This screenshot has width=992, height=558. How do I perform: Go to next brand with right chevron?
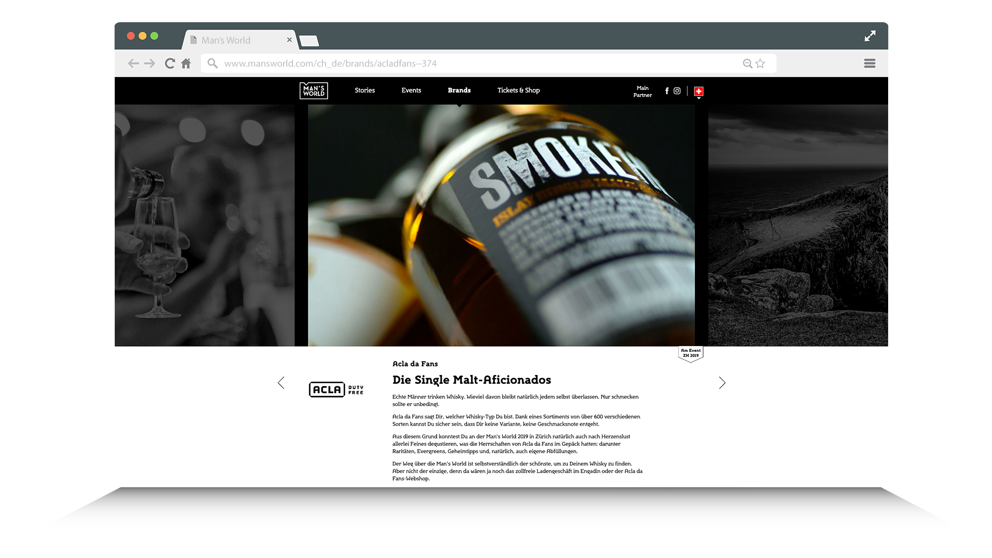tap(722, 383)
